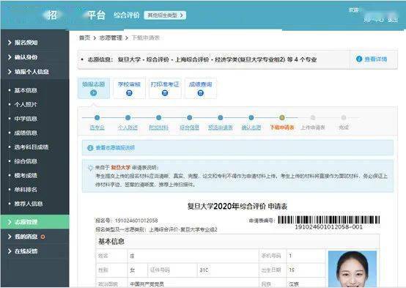
Task: Click the info icon beside 查看详情
Action: click(359, 59)
